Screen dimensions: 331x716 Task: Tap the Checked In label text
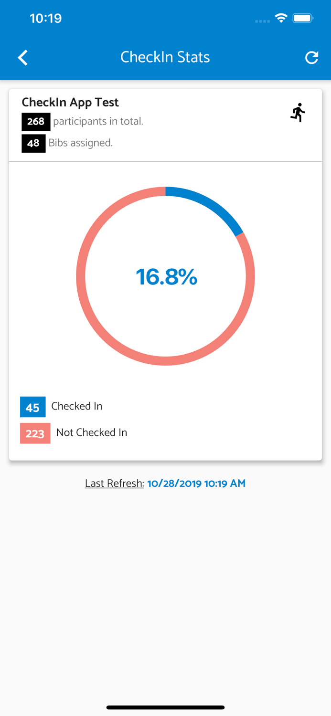[x=77, y=406]
